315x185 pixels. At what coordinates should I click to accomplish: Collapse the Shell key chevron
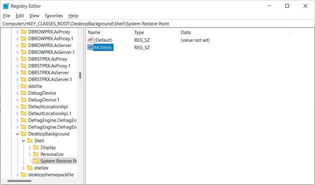point(24,140)
